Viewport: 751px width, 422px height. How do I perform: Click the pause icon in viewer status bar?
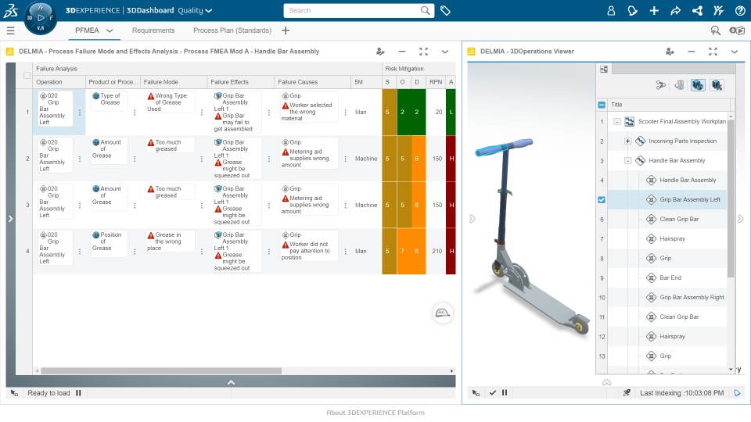click(x=505, y=393)
